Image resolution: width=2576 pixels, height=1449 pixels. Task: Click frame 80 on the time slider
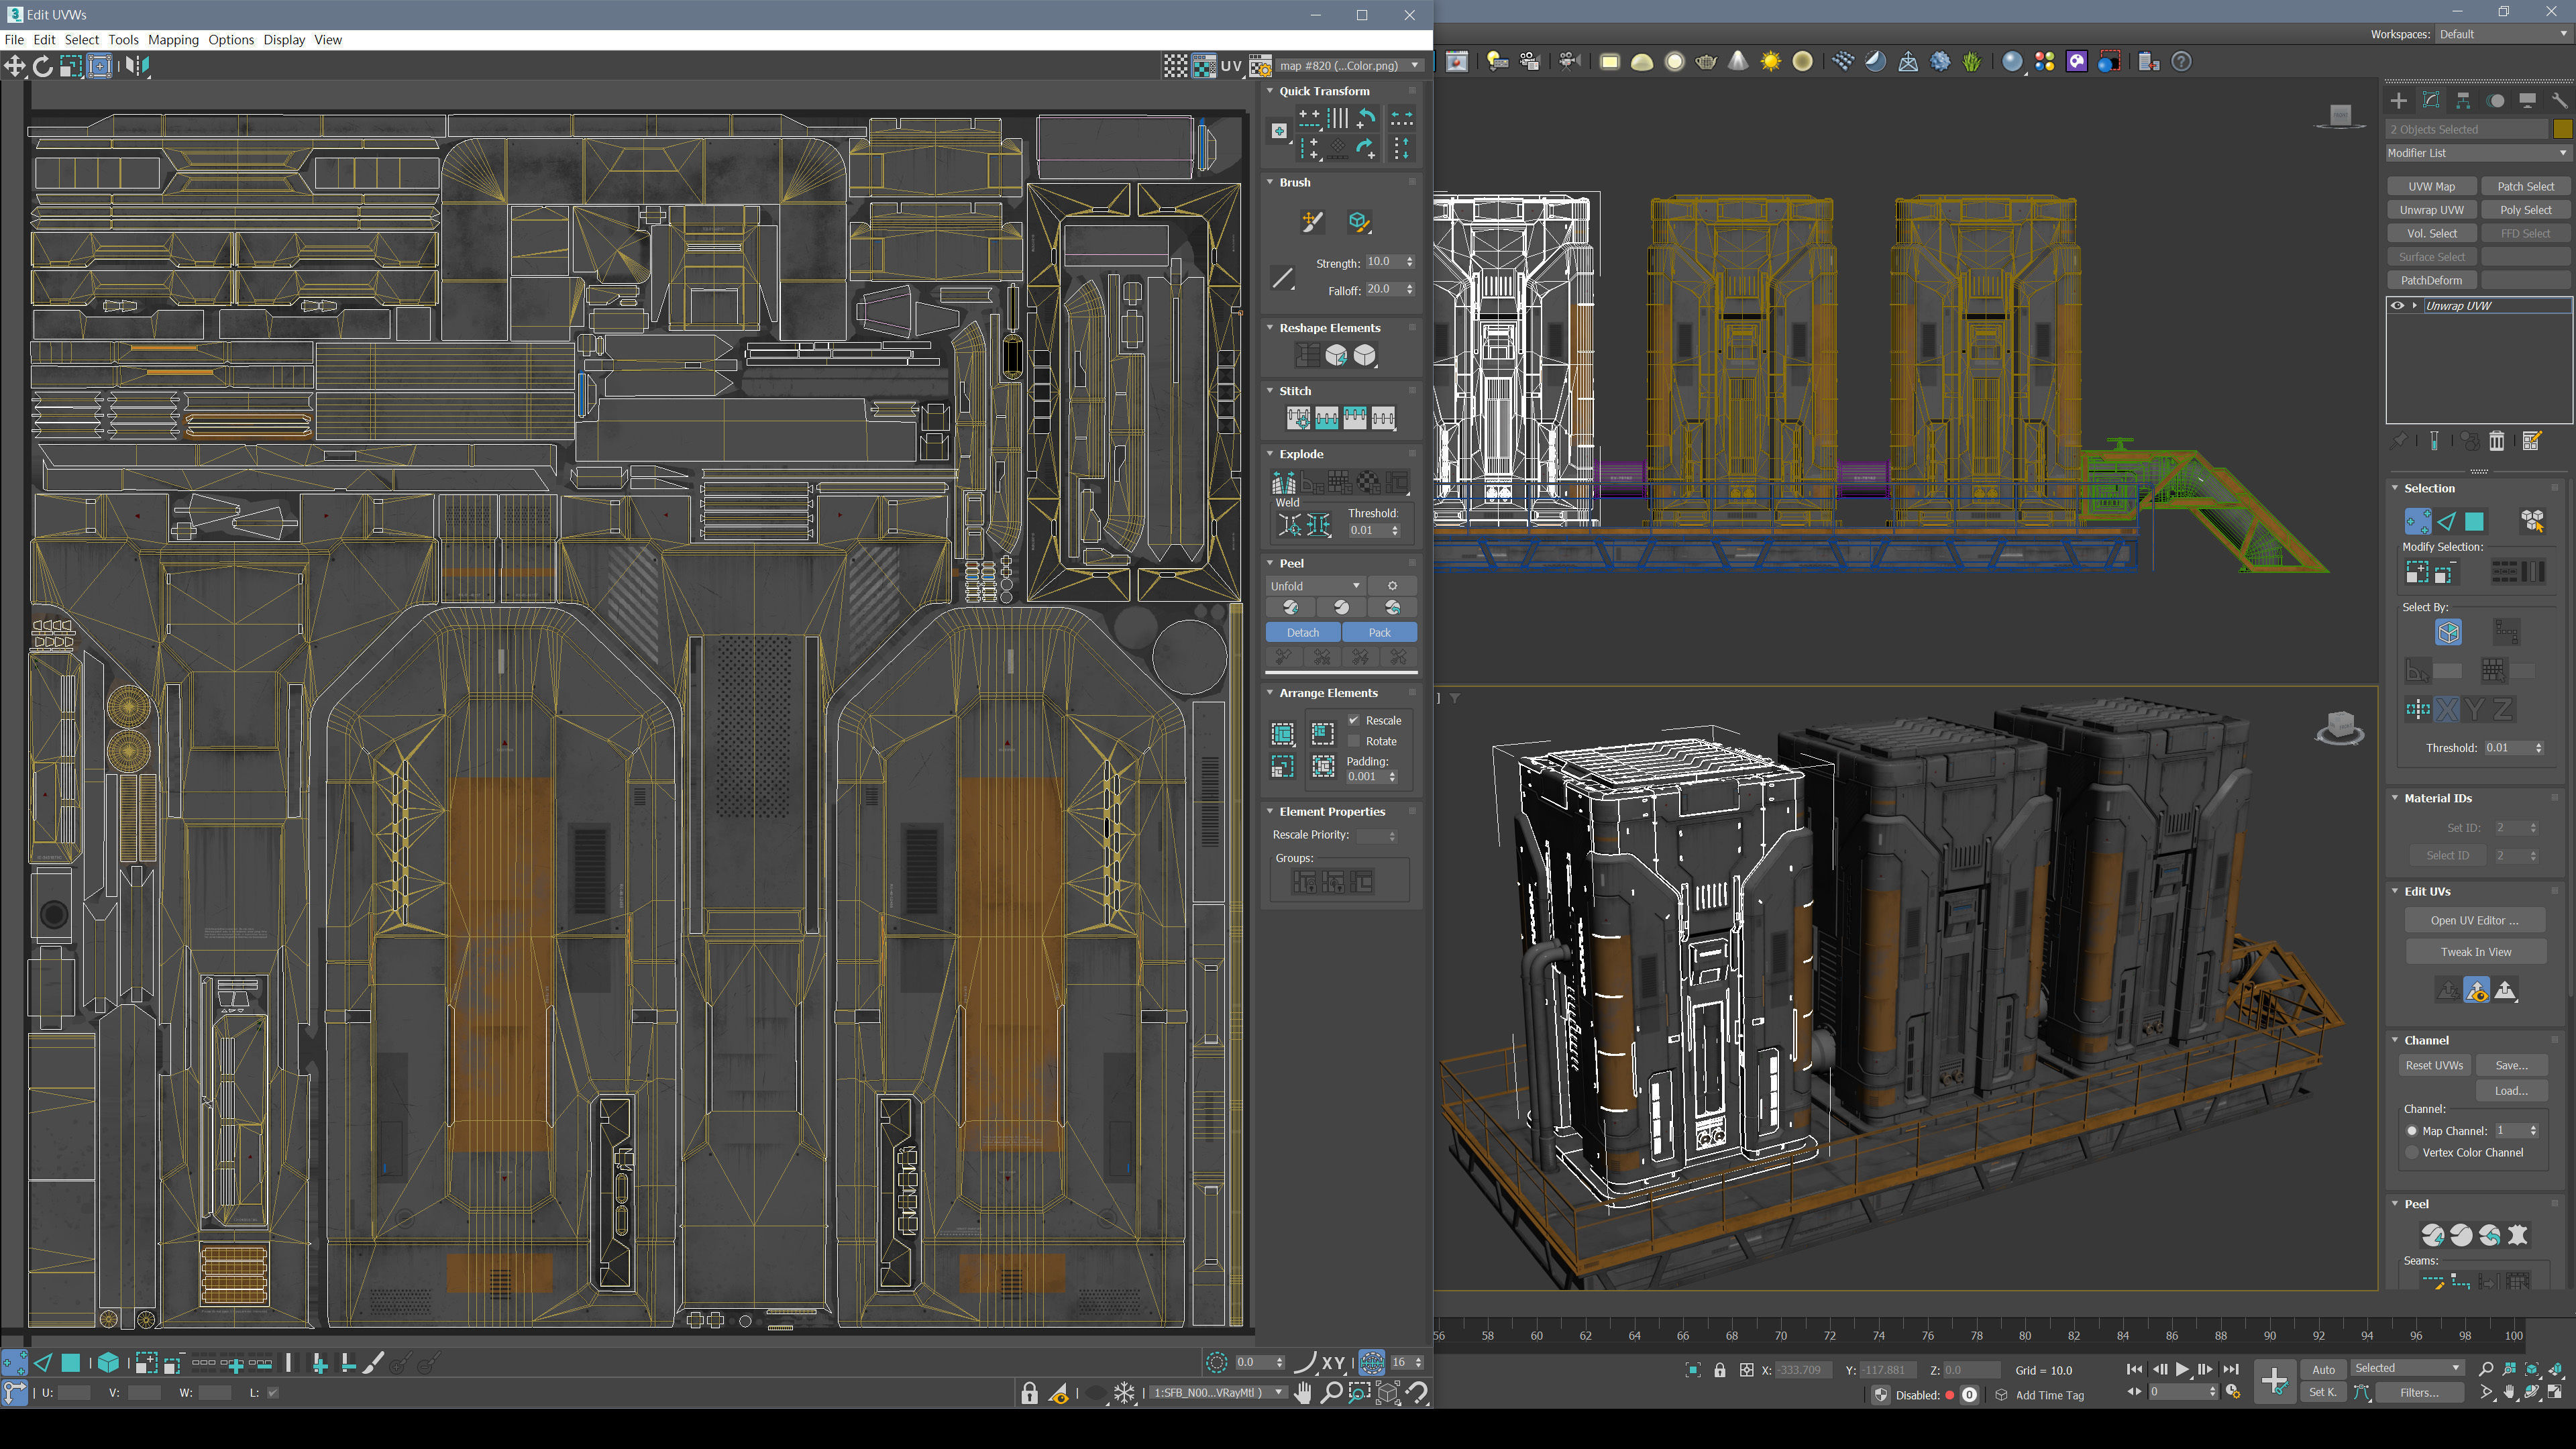pos(2025,1335)
